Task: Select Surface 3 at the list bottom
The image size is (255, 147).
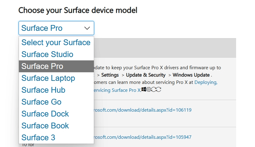Action: 38,138
